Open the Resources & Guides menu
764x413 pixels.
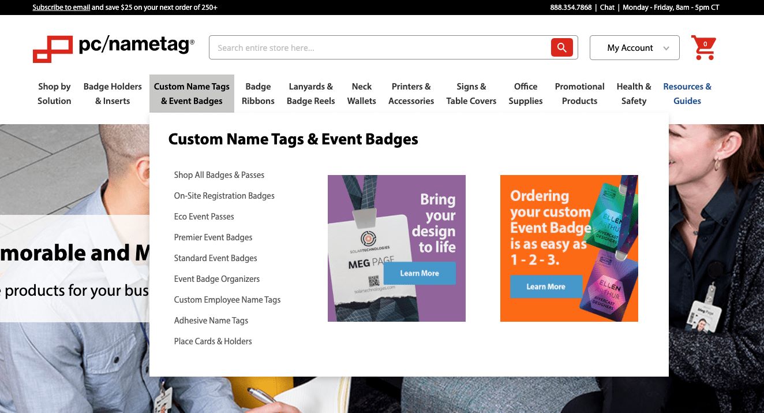687,94
